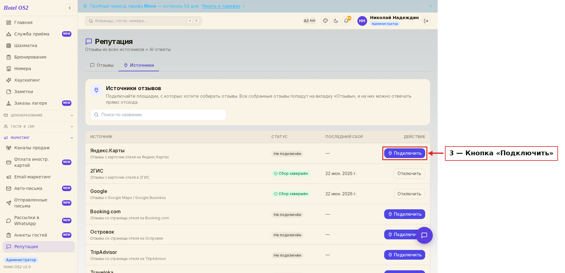The image size is (565, 273).
Task: Open the color theme palette icon
Action: [x=326, y=21]
